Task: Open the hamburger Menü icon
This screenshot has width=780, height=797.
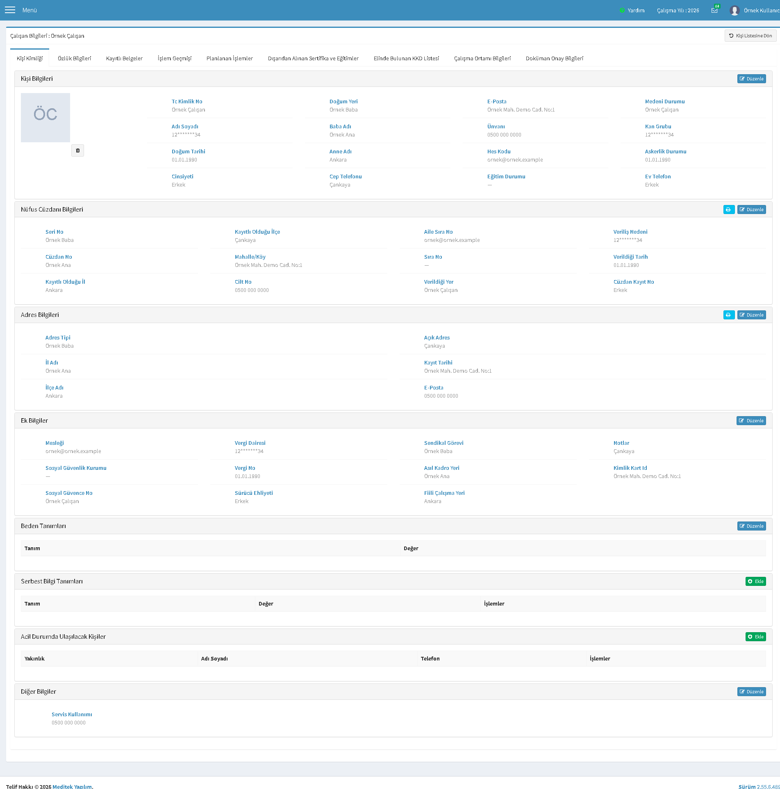Action: (10, 10)
